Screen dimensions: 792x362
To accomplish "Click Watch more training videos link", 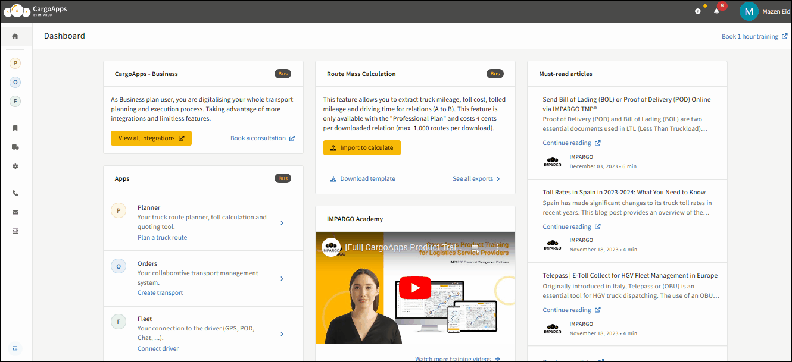I will (x=457, y=358).
